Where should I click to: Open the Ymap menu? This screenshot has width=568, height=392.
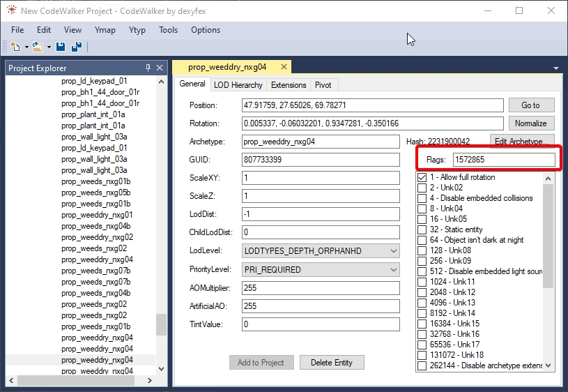[105, 30]
